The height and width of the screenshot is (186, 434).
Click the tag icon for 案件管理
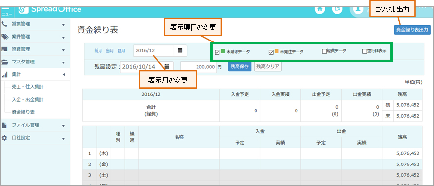click(x=5, y=37)
